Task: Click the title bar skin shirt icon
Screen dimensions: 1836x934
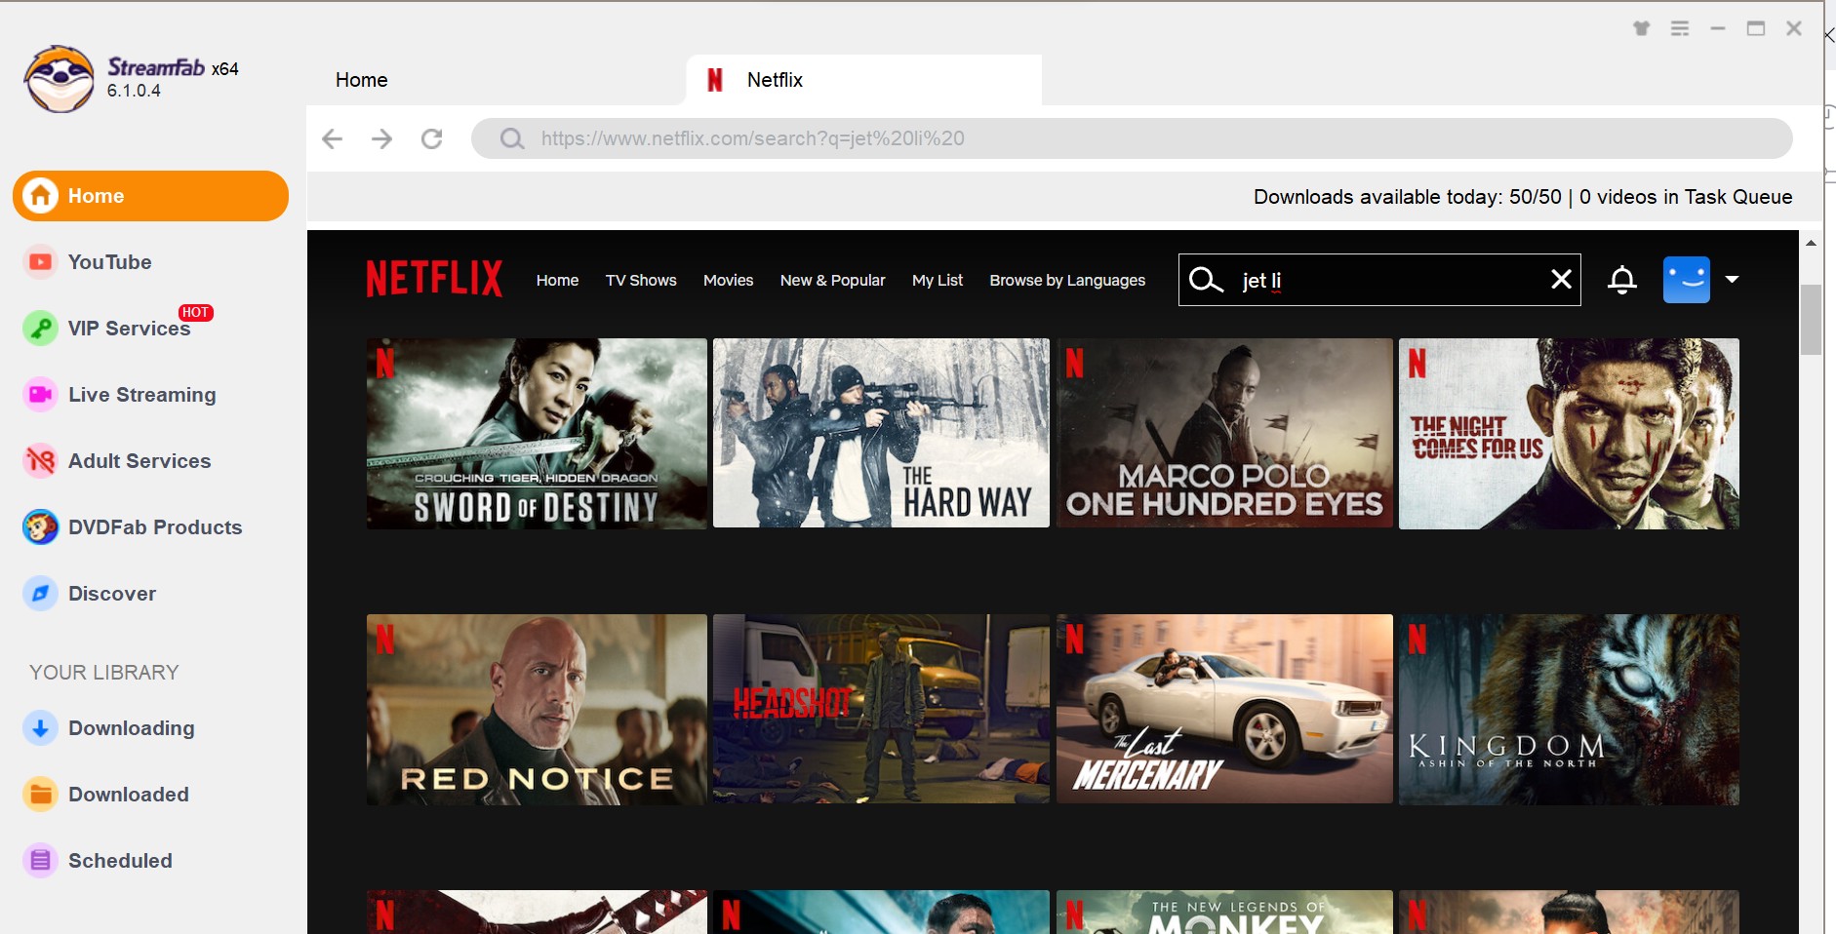Action: (x=1642, y=28)
